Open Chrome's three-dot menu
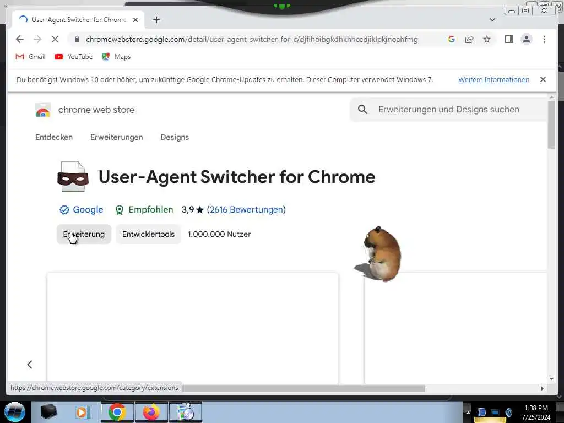564x423 pixels. [544, 39]
